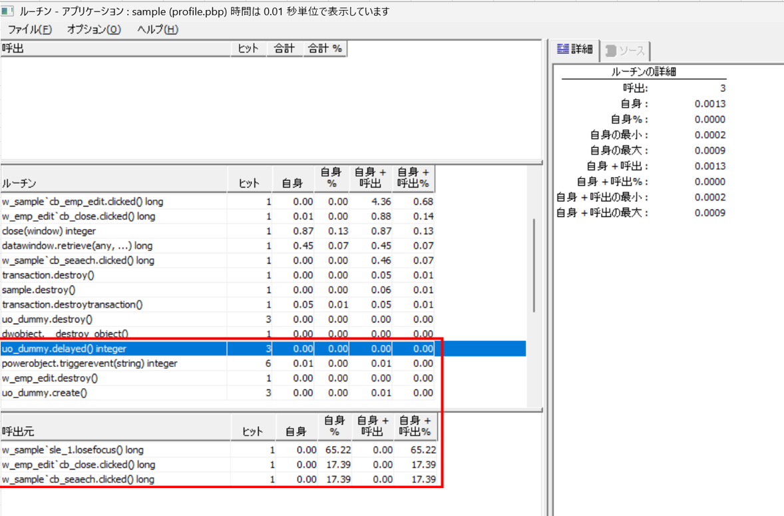Click the application icon in the title bar
Screen dimensions: 784x516
(x=7, y=11)
